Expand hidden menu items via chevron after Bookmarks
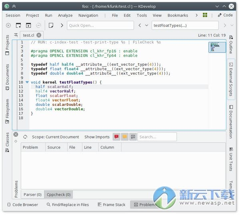This screenshot has width=240, height=215. (196, 15)
